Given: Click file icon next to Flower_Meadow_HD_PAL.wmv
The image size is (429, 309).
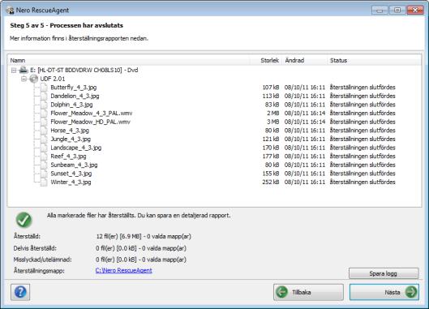Looking at the screenshot, I should tap(44, 122).
